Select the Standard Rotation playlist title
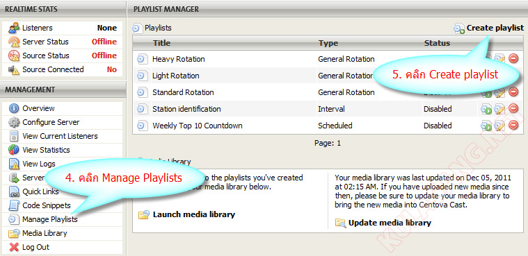 coord(183,92)
